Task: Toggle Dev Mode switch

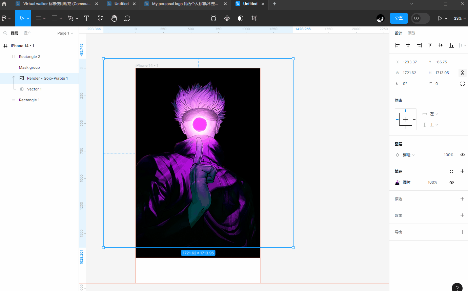Action: point(420,18)
